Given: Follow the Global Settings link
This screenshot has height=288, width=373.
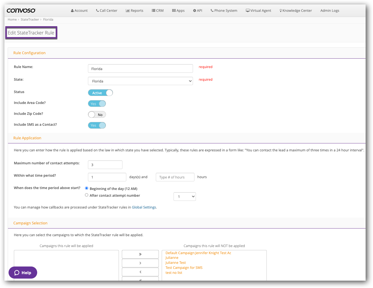Looking at the screenshot, I should point(144,207).
